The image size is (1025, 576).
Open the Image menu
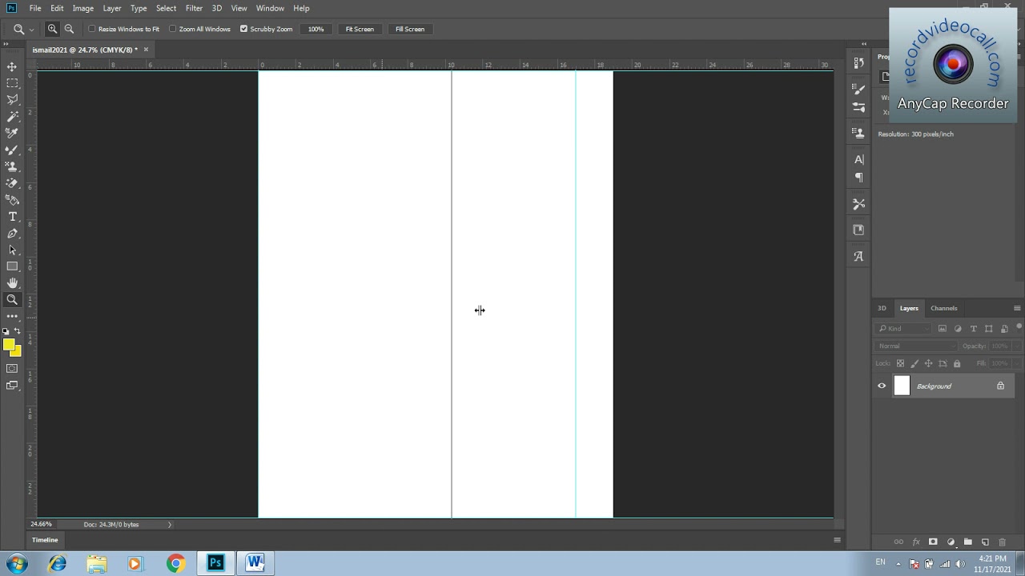coord(83,8)
